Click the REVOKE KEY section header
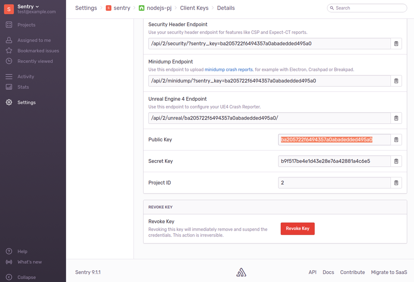Image resolution: width=414 pixels, height=282 pixels. pyautogui.click(x=160, y=207)
